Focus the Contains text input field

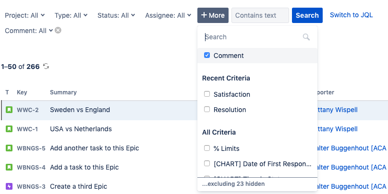coord(260,15)
